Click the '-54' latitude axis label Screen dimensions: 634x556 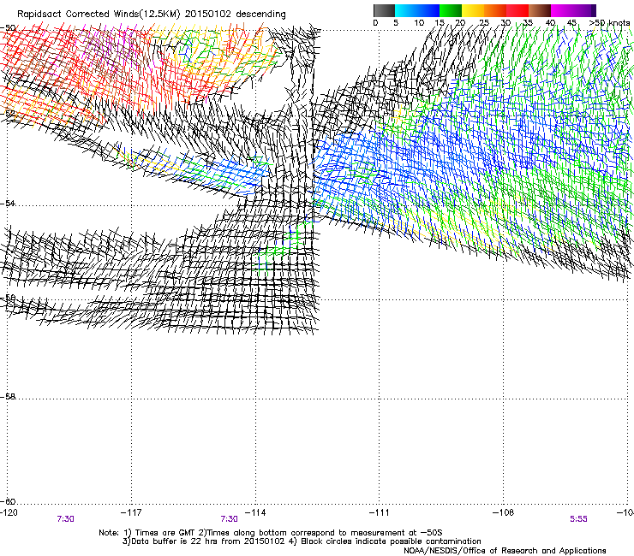click(x=8, y=203)
